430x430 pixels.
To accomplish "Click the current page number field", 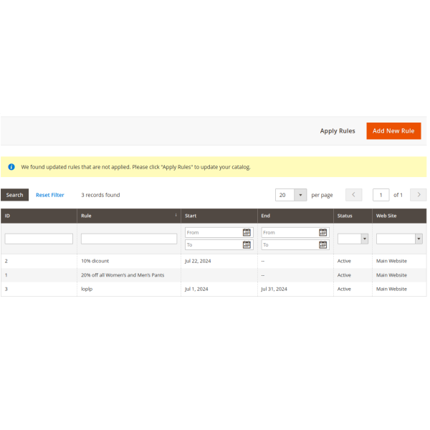I will (381, 195).
